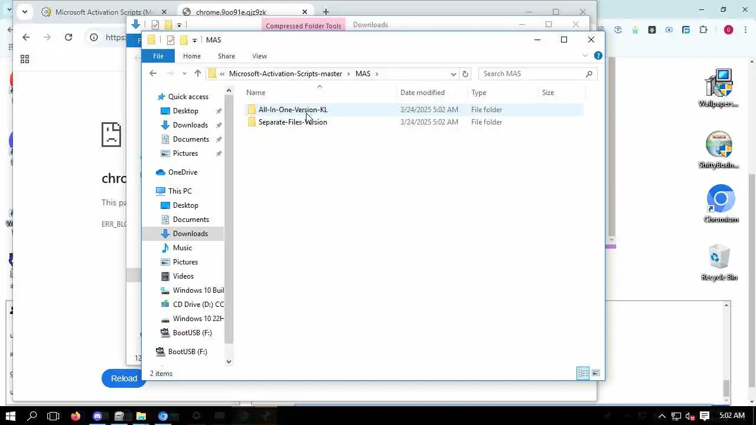Select CD Drive (D:) in navigation pane

(x=192, y=305)
